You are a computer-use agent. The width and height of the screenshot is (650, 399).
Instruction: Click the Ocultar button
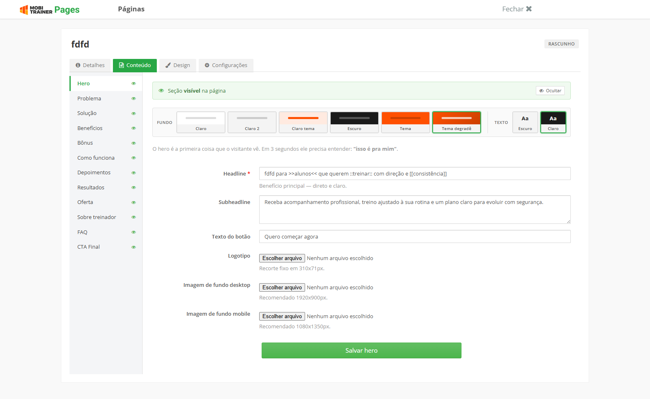point(550,91)
